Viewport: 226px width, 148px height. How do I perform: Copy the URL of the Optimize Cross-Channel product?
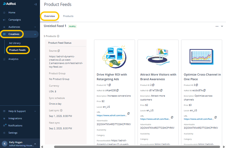coord(215,117)
